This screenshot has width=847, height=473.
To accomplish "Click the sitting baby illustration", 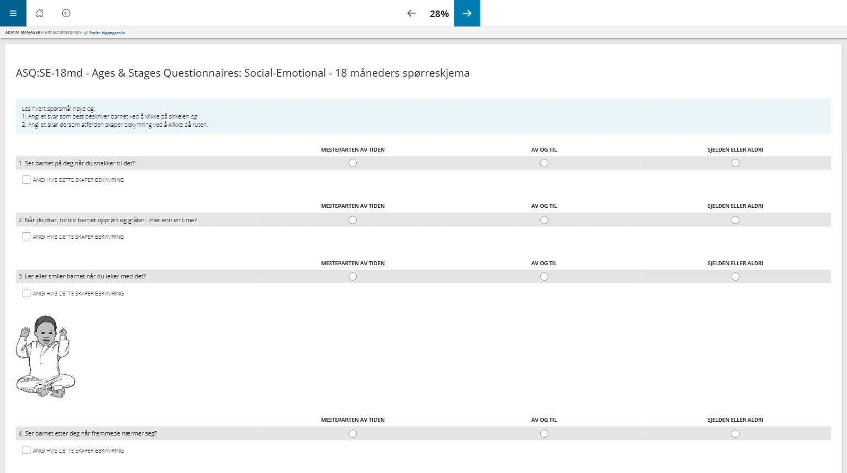I will (x=45, y=357).
